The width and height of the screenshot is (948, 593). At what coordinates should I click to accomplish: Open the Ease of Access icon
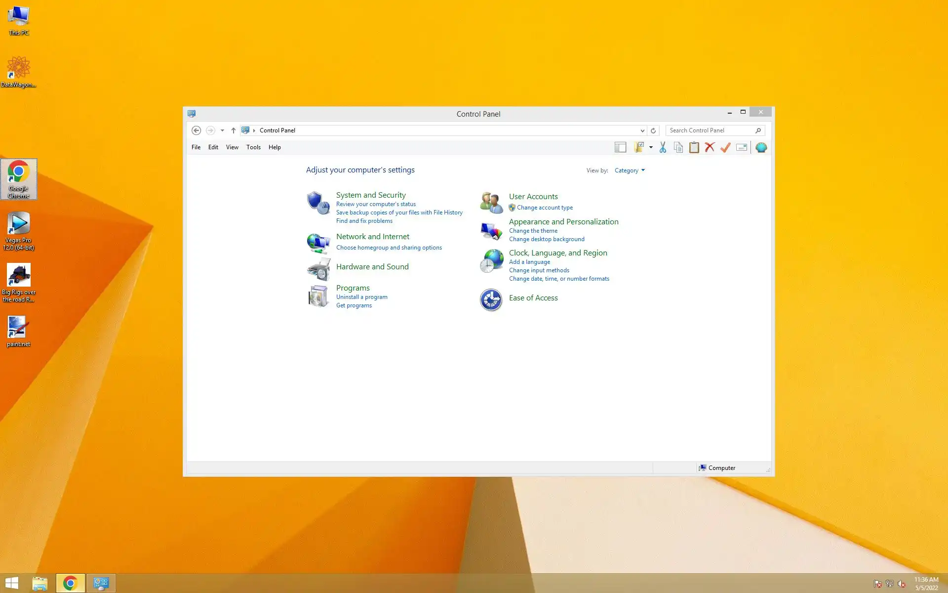(491, 299)
